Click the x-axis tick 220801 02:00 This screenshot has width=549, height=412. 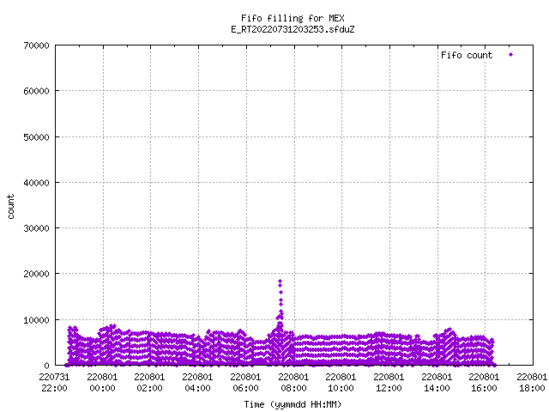coord(149,383)
